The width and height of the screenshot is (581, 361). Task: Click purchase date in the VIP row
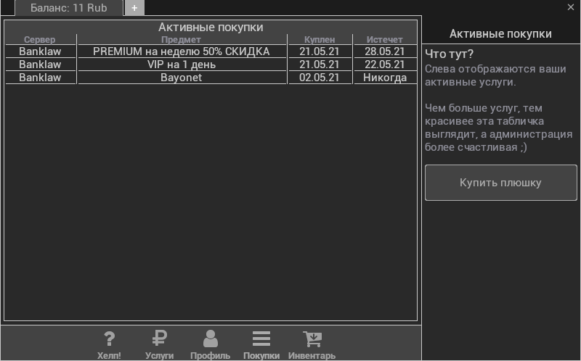[320, 65]
